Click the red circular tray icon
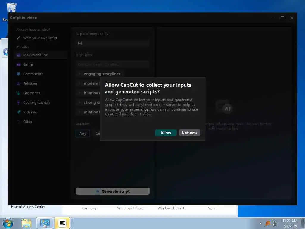The height and width of the screenshot is (229, 305). tap(268, 223)
